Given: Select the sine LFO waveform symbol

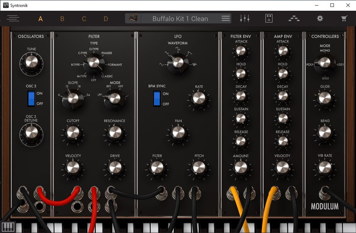Looking at the screenshot, I should click(161, 65).
